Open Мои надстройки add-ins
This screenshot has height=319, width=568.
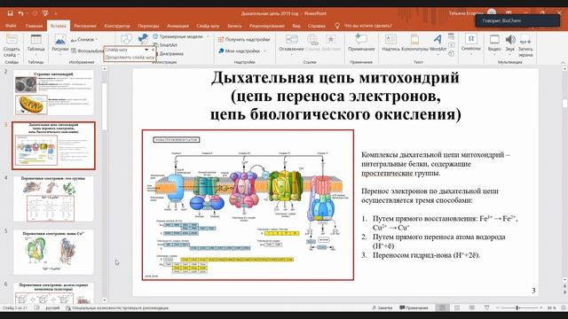pos(240,51)
